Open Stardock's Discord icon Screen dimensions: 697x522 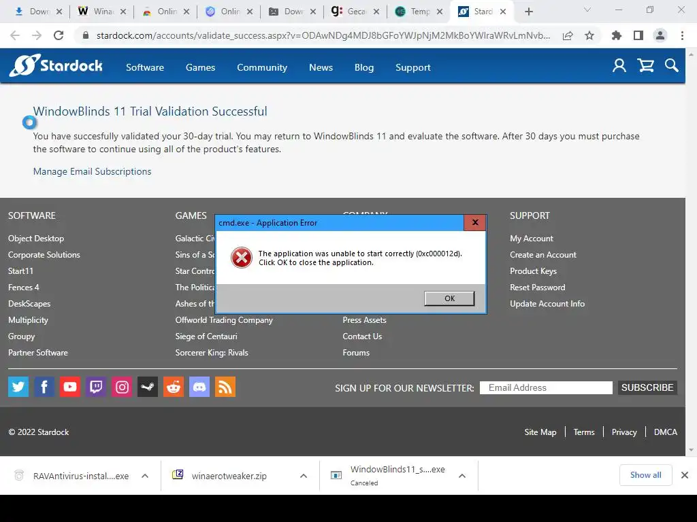coord(199,387)
